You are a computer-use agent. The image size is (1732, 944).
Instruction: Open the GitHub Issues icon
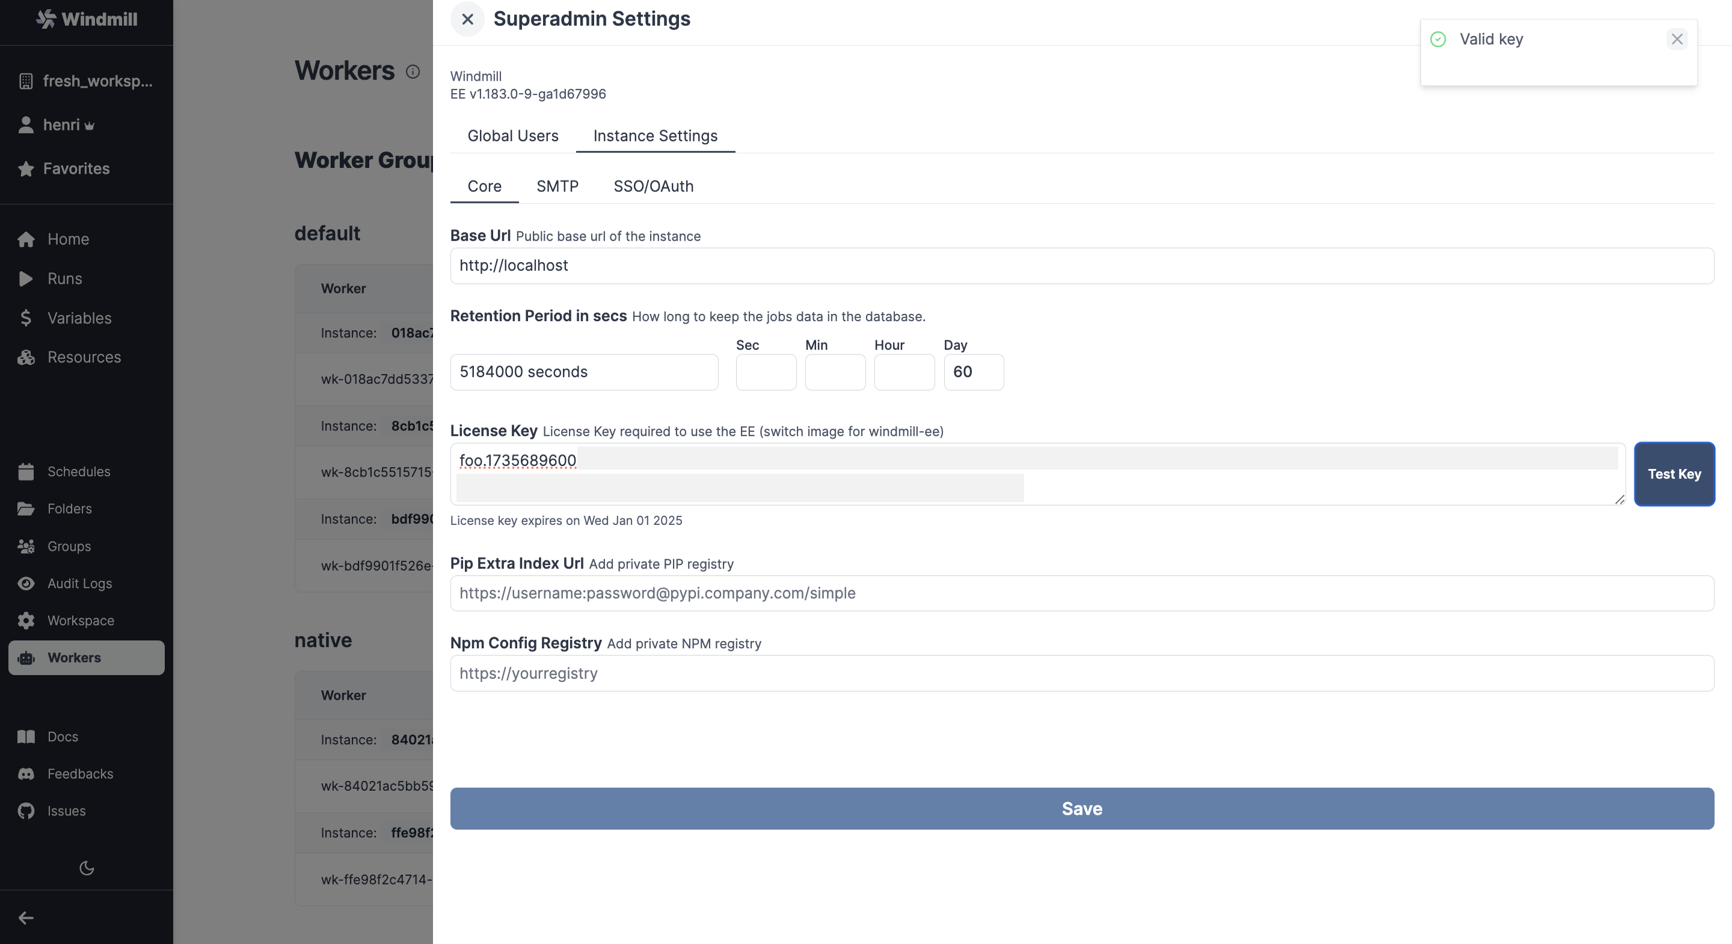(26, 812)
